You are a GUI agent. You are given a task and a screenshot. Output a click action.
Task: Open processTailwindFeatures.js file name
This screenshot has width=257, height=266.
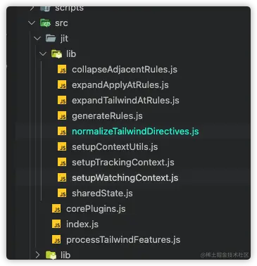(123, 240)
